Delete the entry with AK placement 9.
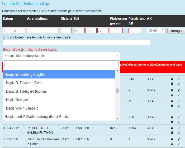 pos(172,95)
